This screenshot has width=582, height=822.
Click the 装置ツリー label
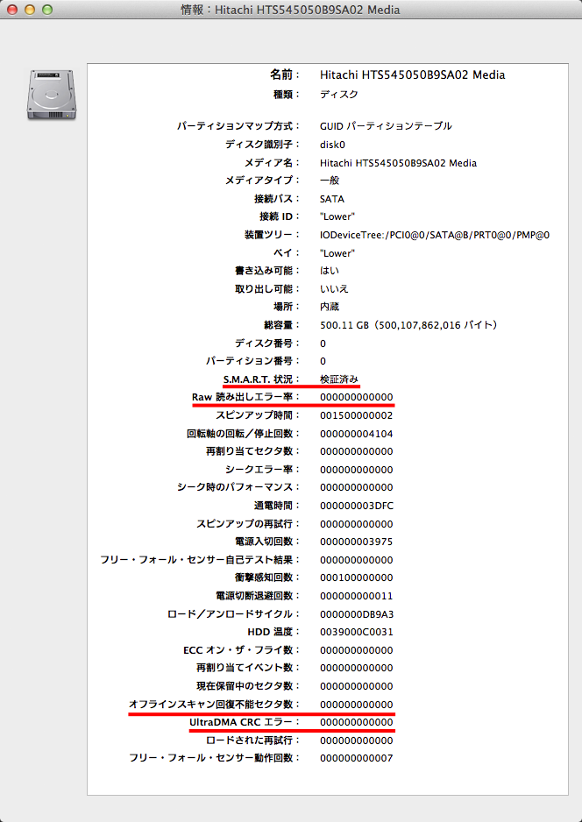pyautogui.click(x=272, y=235)
